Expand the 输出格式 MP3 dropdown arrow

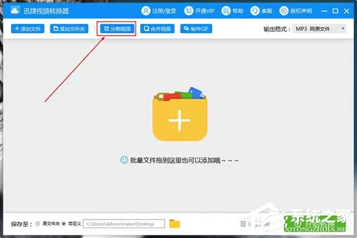pyautogui.click(x=343, y=28)
